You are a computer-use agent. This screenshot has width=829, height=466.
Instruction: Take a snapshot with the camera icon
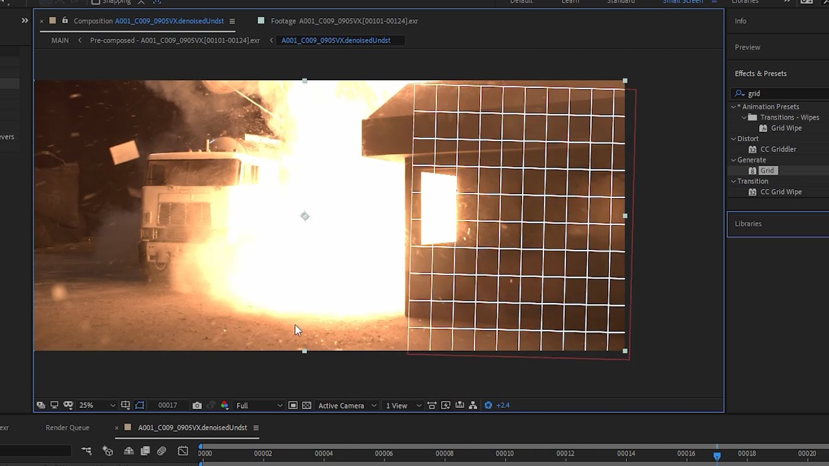(197, 405)
